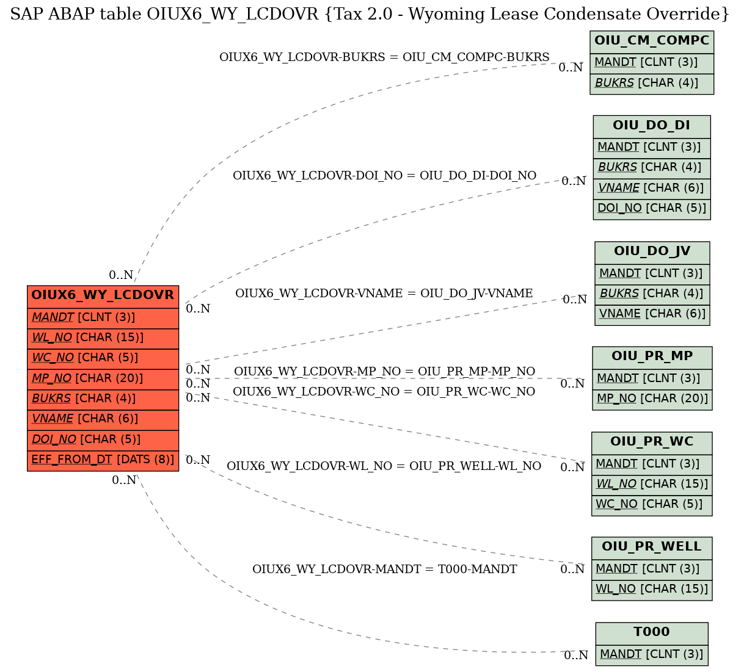Open the OIU_DO_DI table header

[652, 126]
